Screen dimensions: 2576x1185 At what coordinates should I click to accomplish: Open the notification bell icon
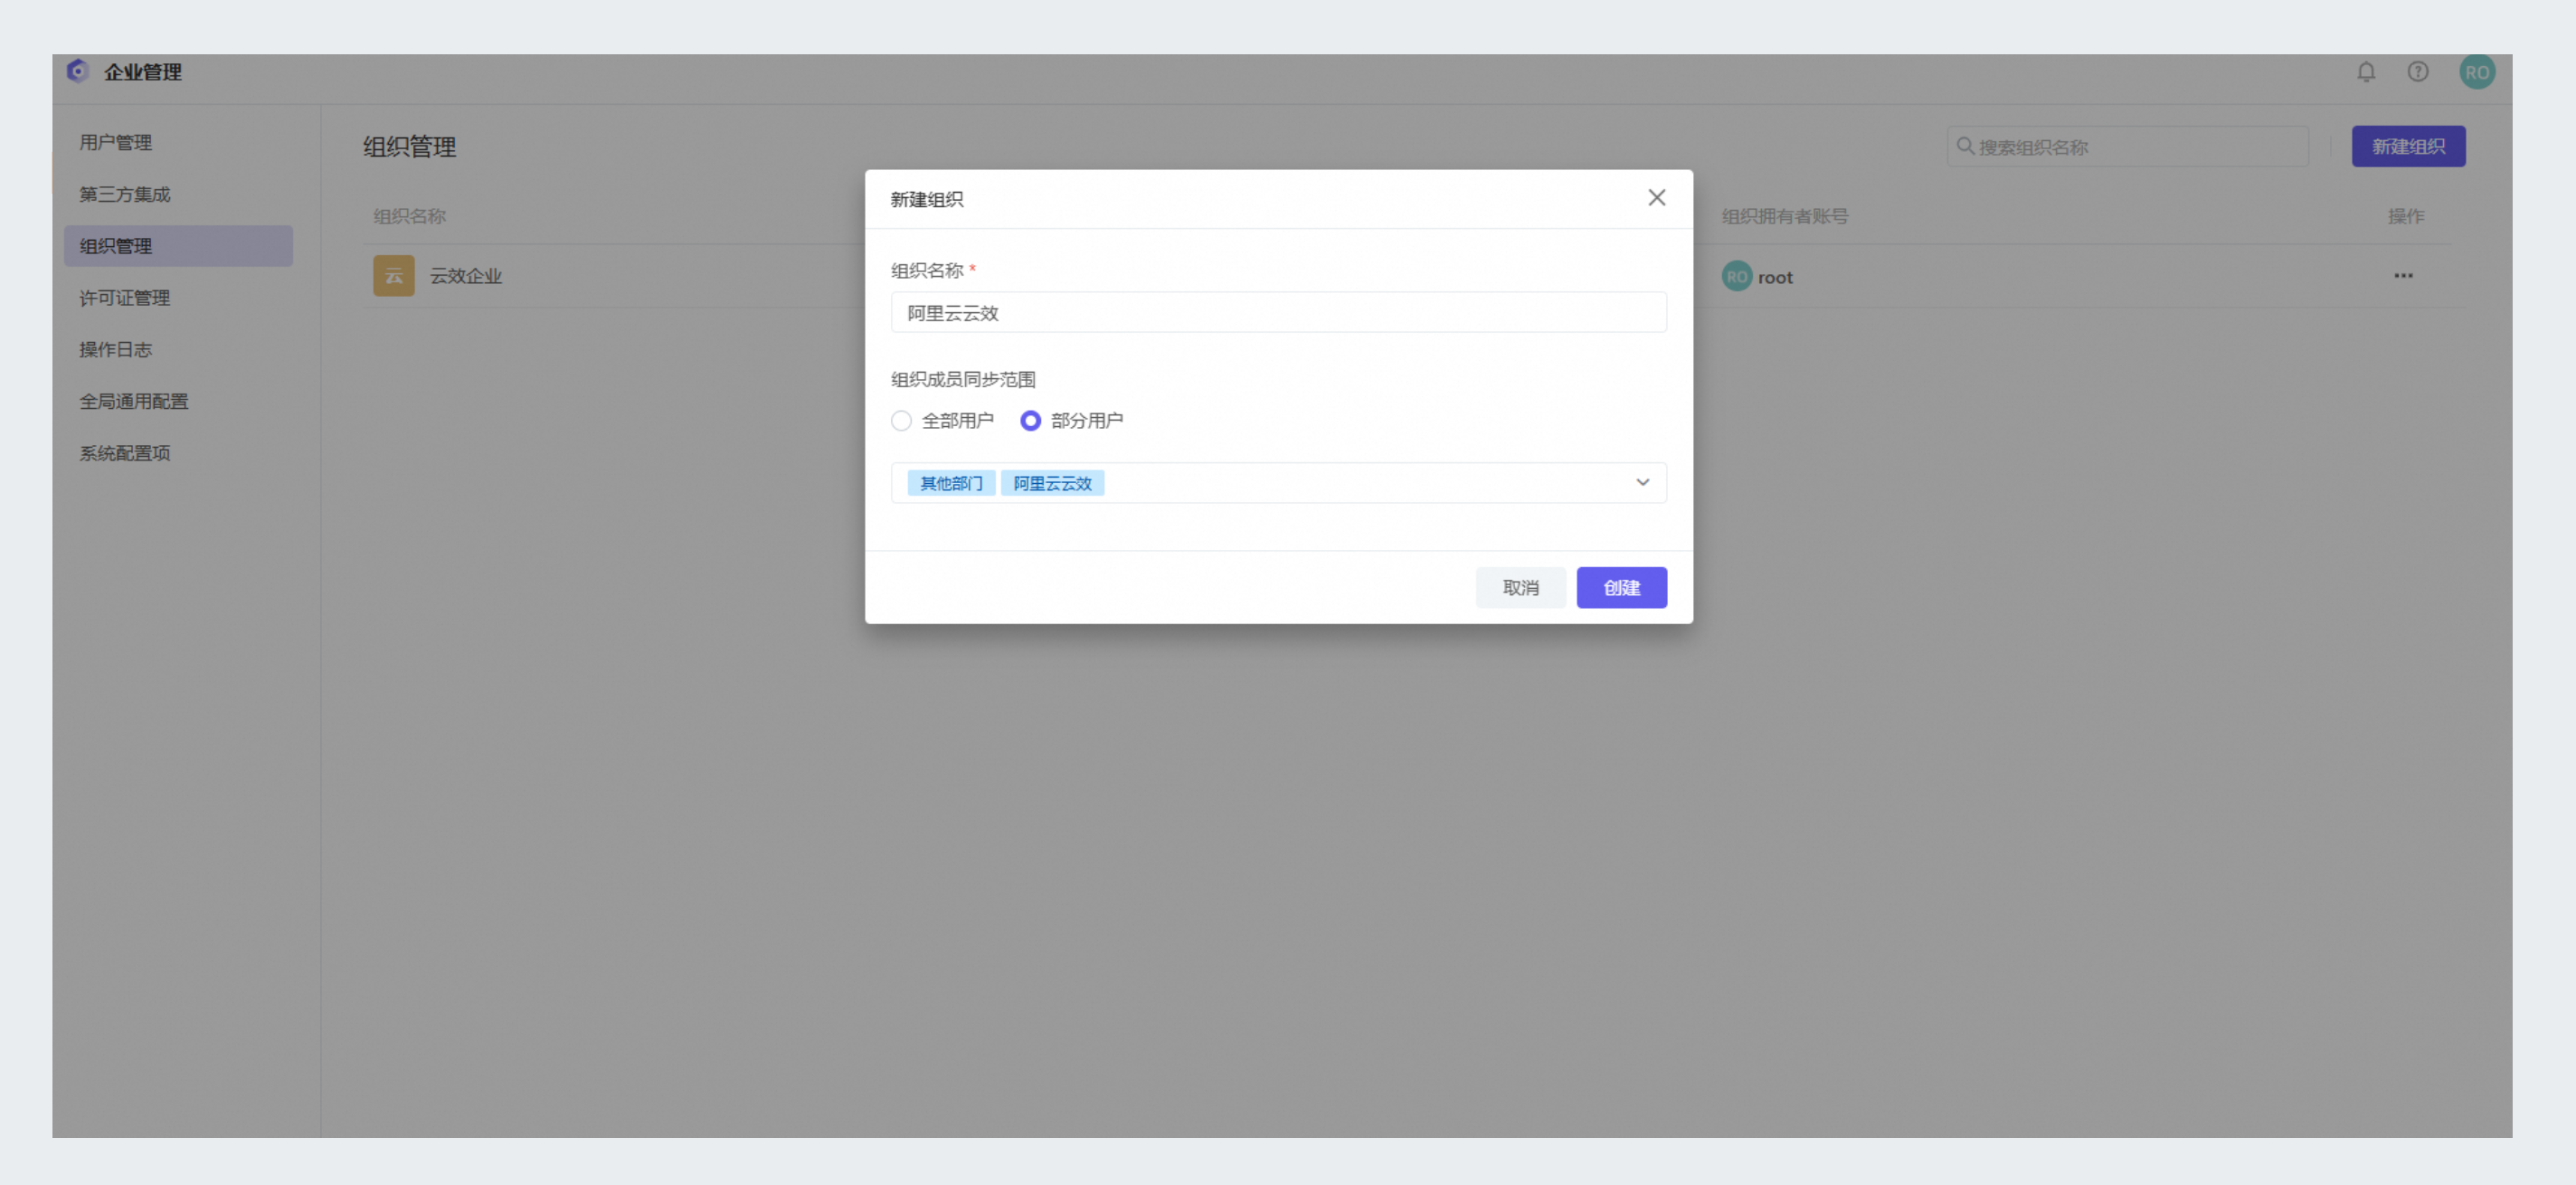(x=2365, y=72)
